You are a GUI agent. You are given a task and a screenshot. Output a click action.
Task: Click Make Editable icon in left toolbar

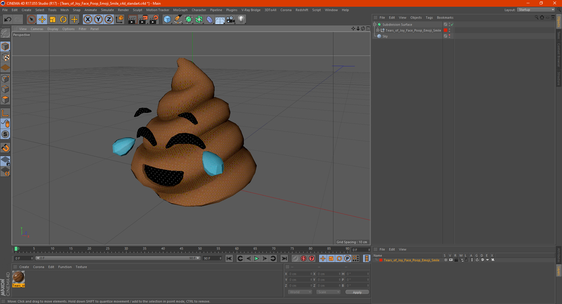[x=5, y=33]
